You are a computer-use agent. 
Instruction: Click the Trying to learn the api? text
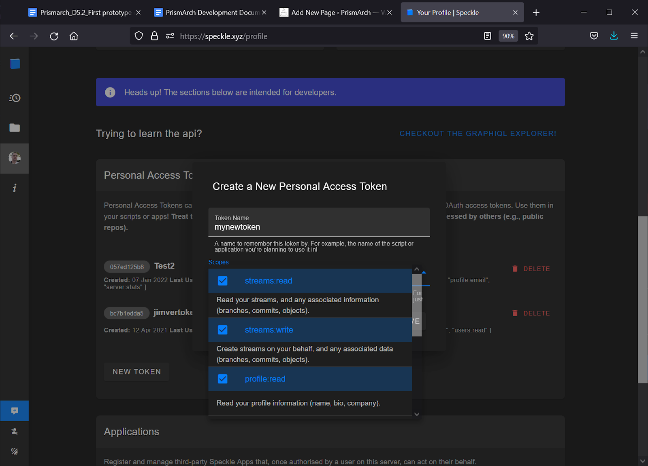pyautogui.click(x=149, y=133)
